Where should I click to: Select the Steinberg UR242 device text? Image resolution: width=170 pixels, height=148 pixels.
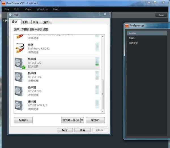click(39, 48)
